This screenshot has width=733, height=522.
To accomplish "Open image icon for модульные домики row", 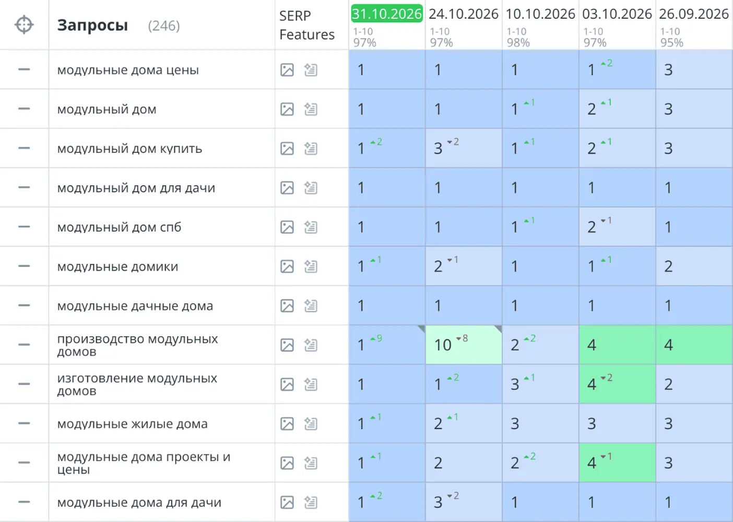I will tap(287, 266).
